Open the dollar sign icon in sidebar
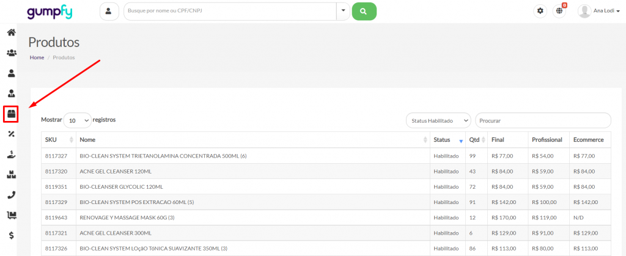Image resolution: width=626 pixels, height=256 pixels. tap(11, 235)
